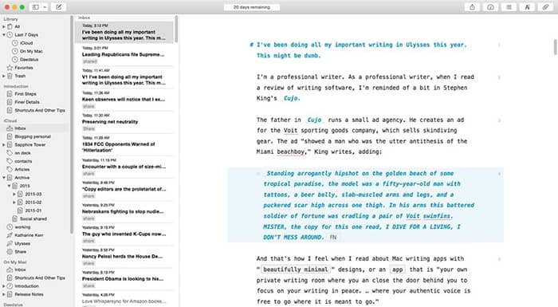Expand the 2015-02 group

[14, 203]
